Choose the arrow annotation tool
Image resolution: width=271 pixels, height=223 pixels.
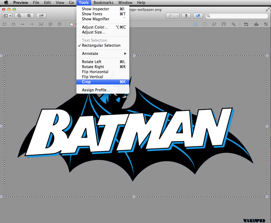coord(31,24)
